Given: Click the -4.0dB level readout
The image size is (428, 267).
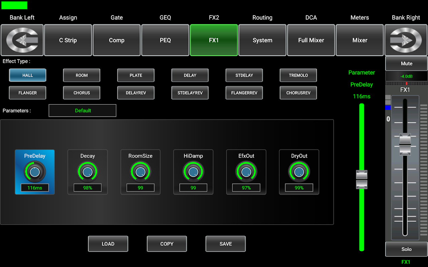Looking at the screenshot, I should [x=407, y=76].
